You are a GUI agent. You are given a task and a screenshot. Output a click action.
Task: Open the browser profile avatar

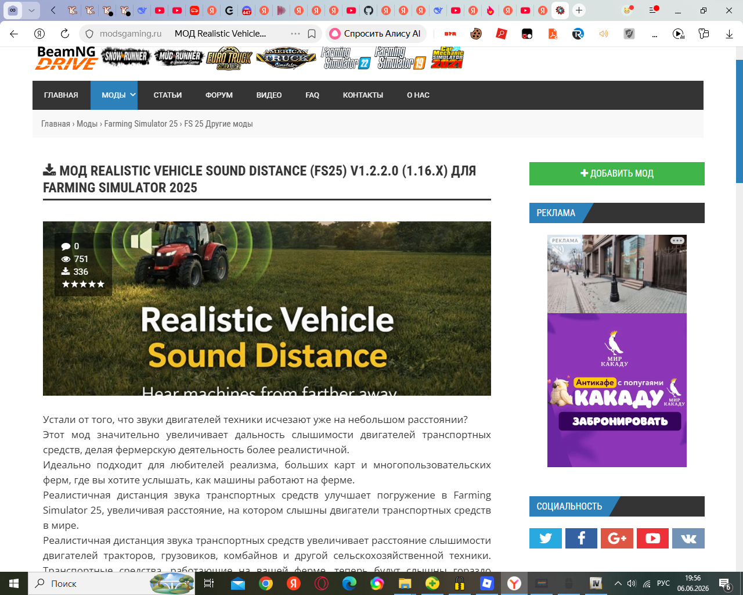tap(627, 10)
